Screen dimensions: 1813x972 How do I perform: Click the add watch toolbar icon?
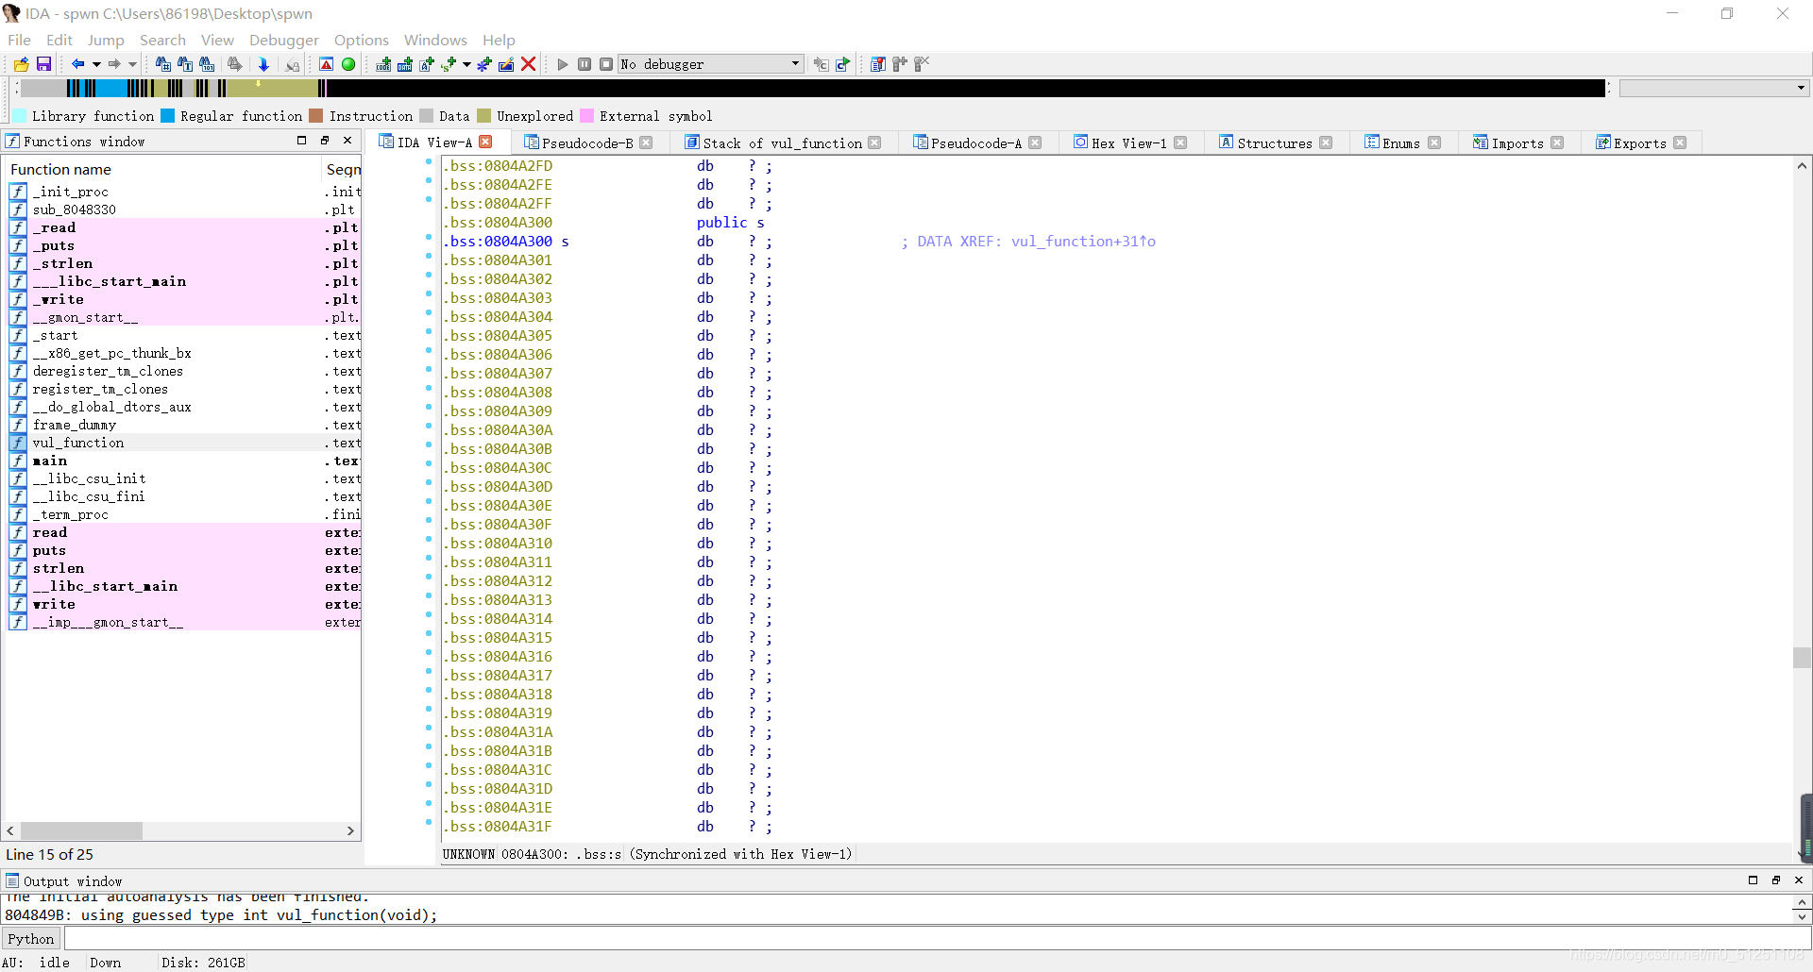coord(900,64)
